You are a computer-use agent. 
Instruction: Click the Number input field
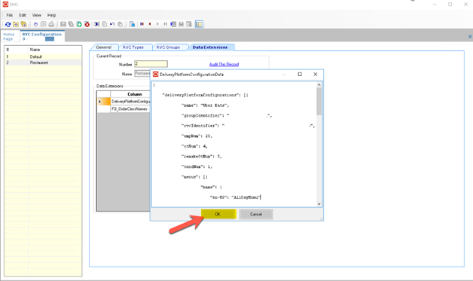tap(151, 64)
